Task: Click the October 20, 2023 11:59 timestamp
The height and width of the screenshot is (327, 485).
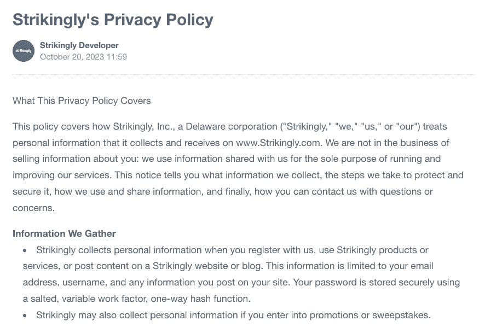Action: [83, 57]
